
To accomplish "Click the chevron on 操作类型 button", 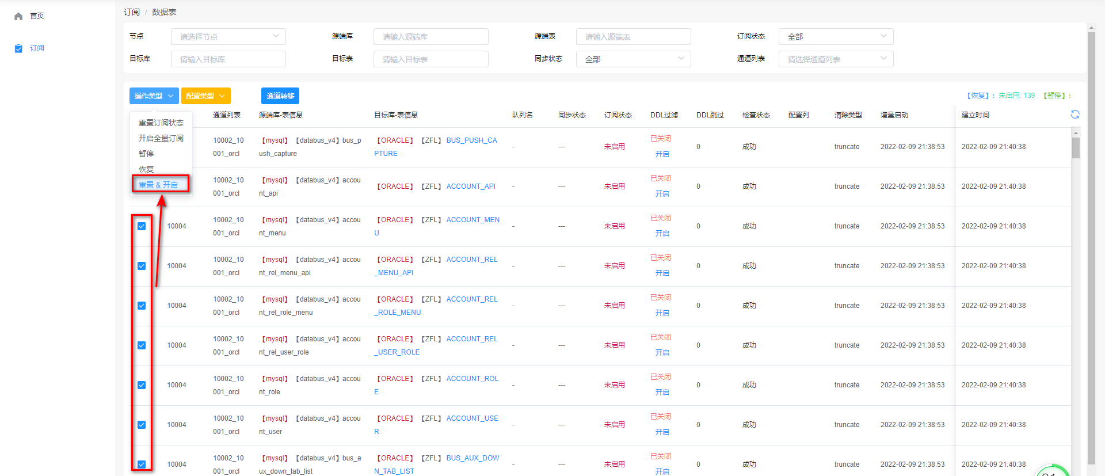I will click(x=170, y=96).
